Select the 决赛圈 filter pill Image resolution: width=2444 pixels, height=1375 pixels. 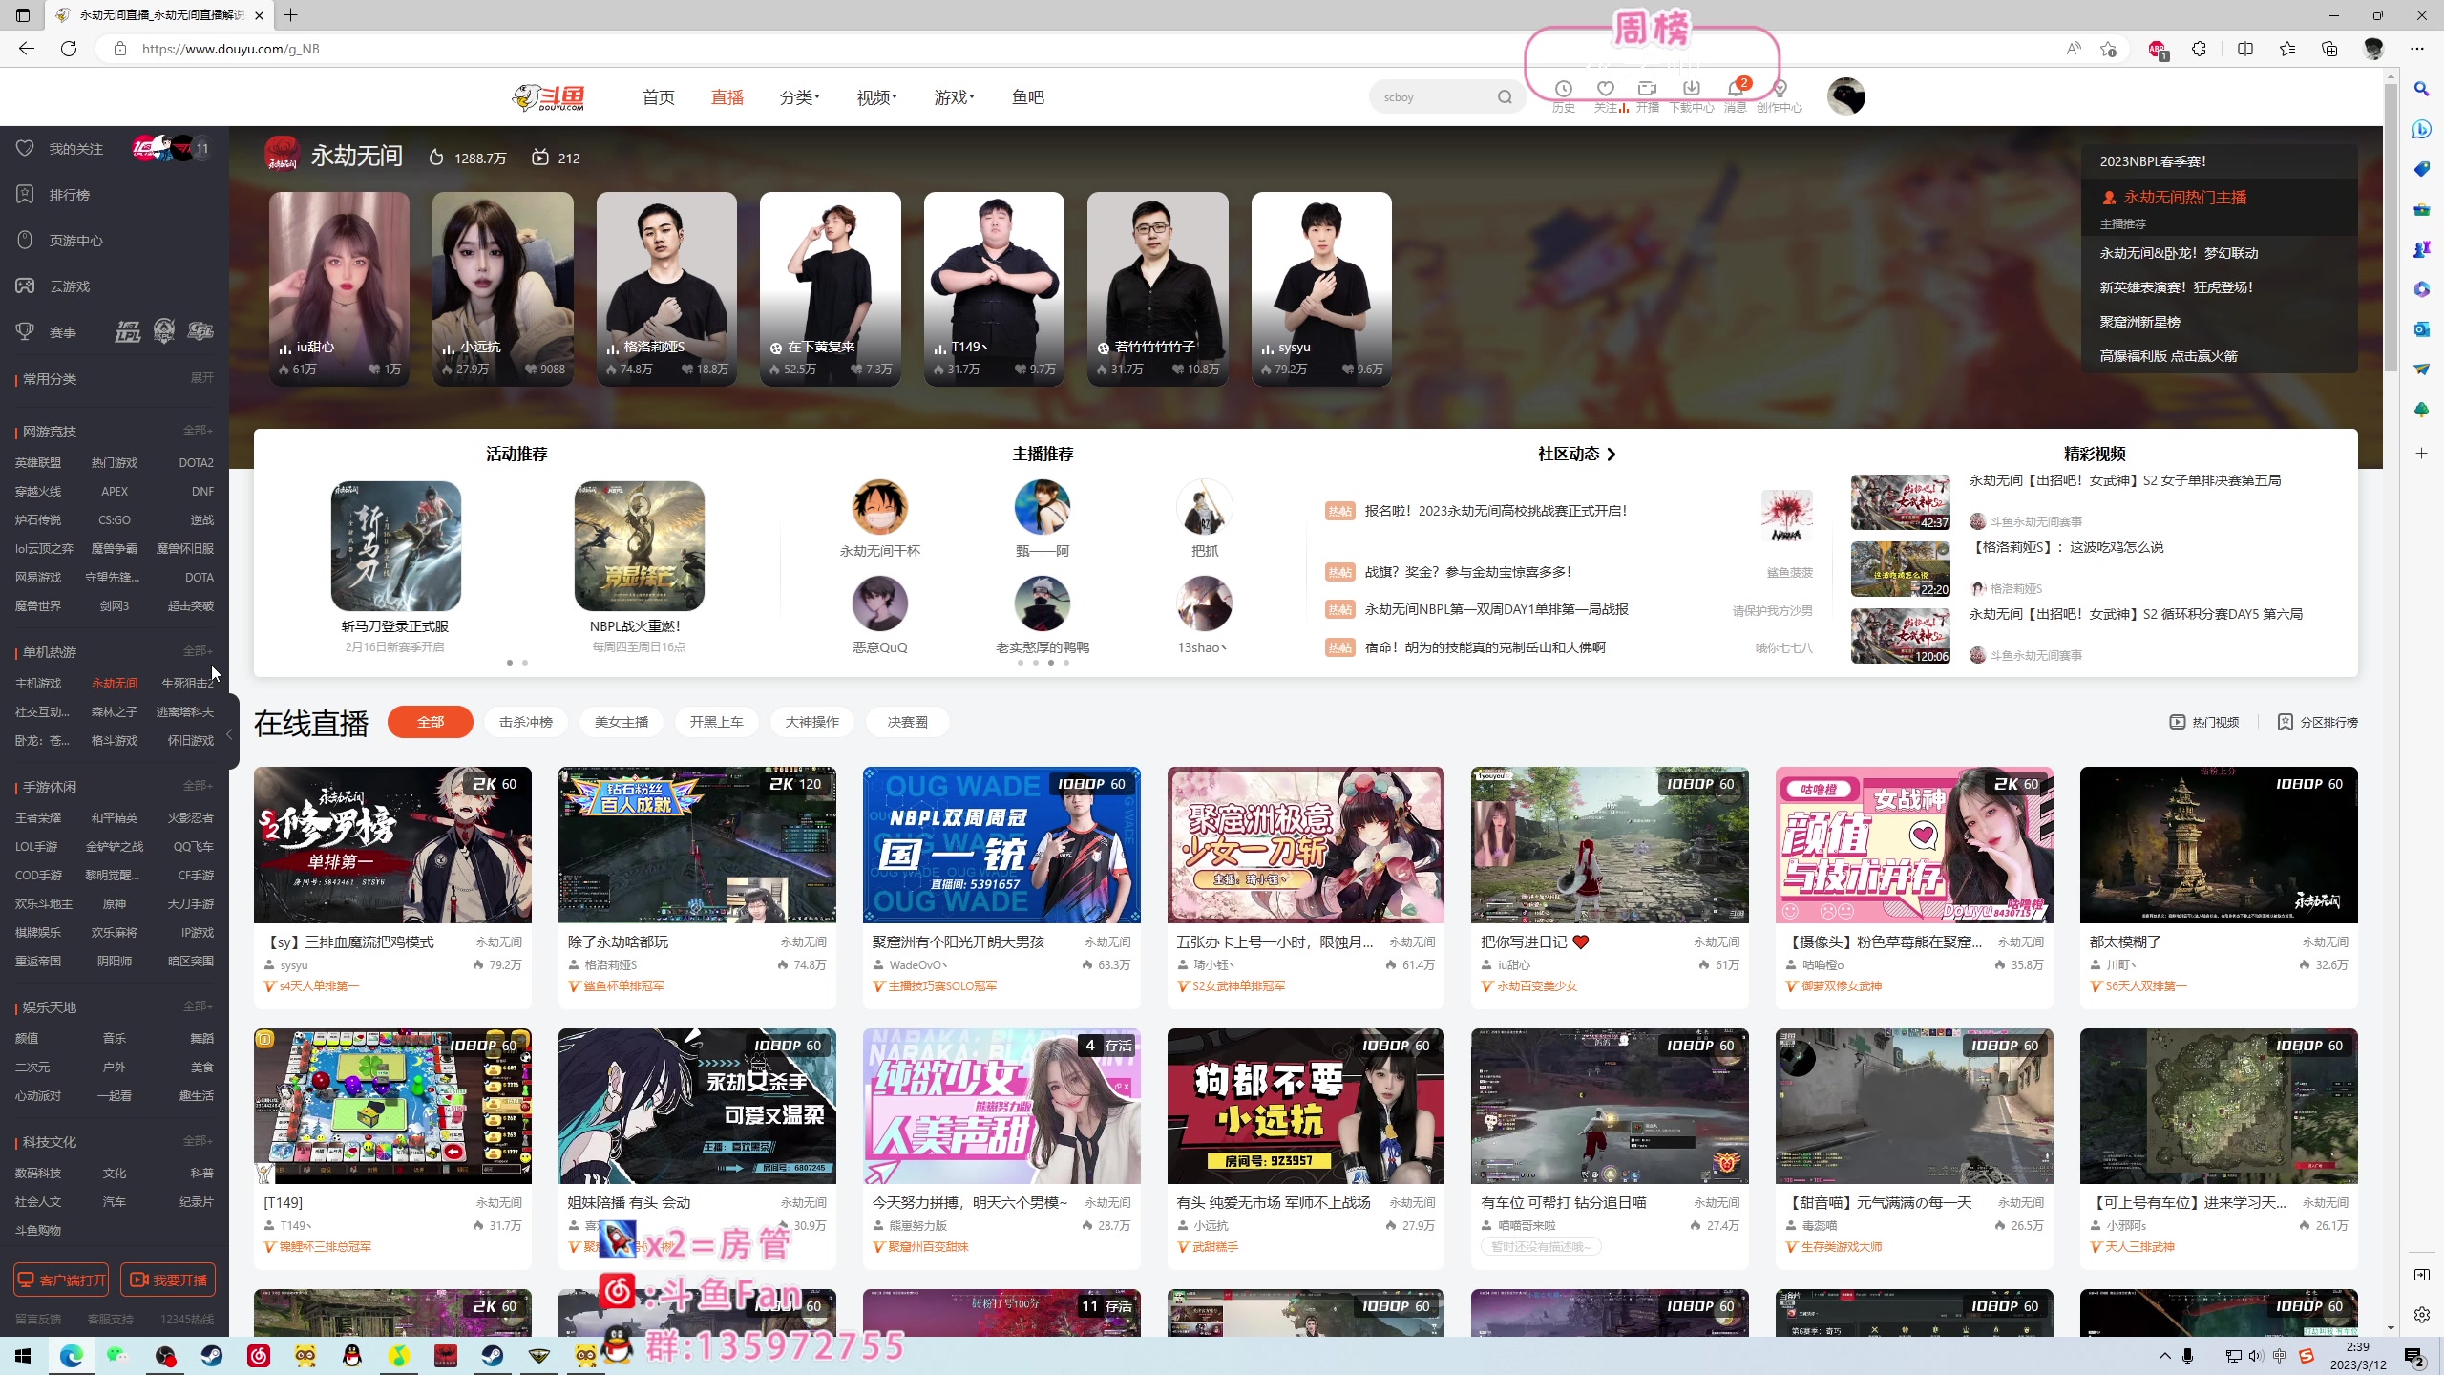click(906, 722)
